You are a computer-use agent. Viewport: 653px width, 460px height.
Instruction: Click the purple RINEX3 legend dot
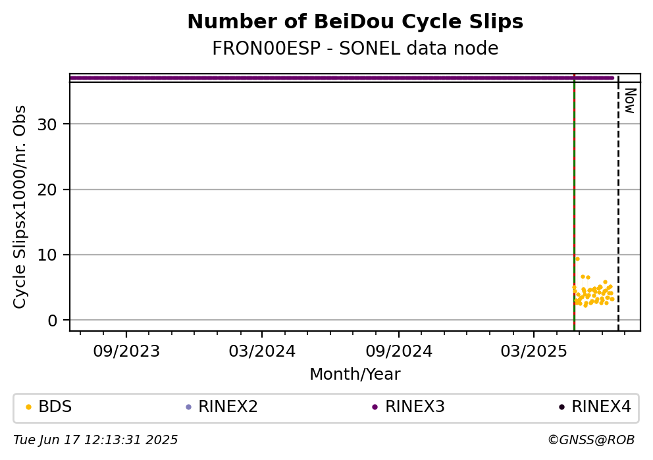375,407
